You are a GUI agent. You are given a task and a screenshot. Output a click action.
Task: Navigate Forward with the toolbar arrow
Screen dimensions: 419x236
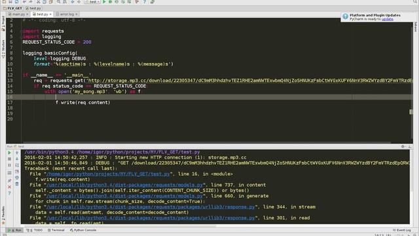click(79, 2)
